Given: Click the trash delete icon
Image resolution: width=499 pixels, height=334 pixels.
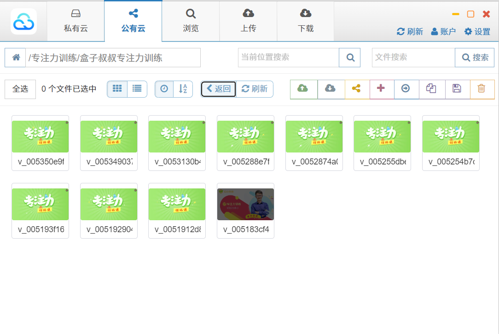Looking at the screenshot, I should [x=482, y=89].
